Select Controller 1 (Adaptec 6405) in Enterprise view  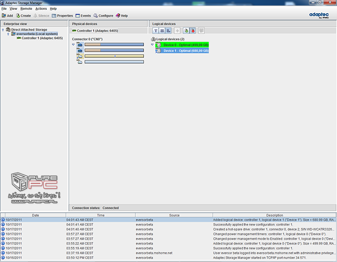(42, 38)
